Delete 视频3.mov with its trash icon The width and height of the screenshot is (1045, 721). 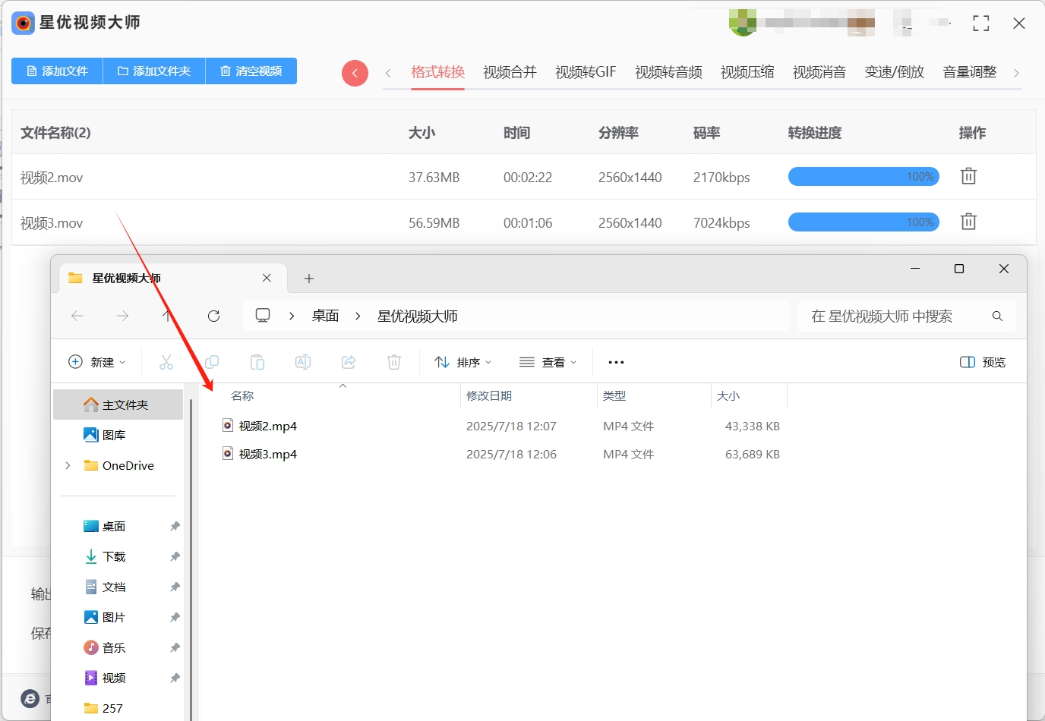[968, 222]
